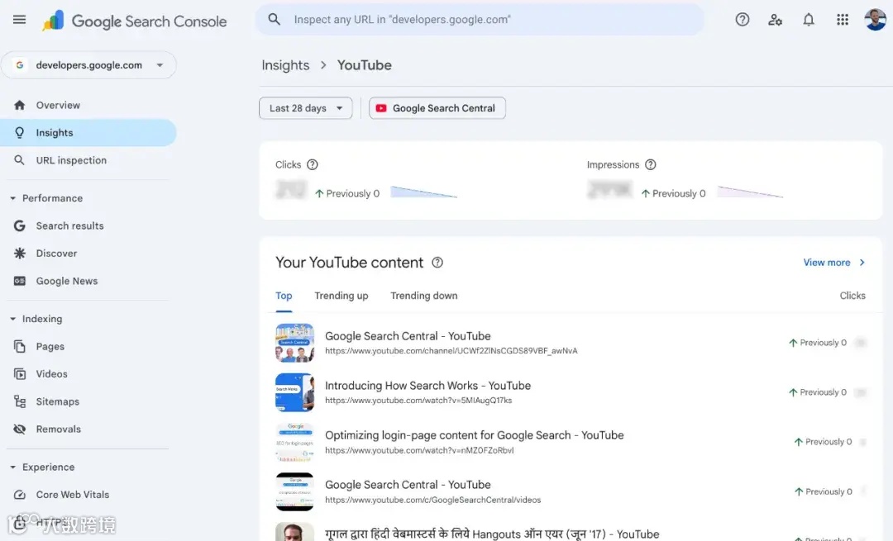Click the Sitemaps icon
Screen dimensions: 893x541
coord(19,401)
